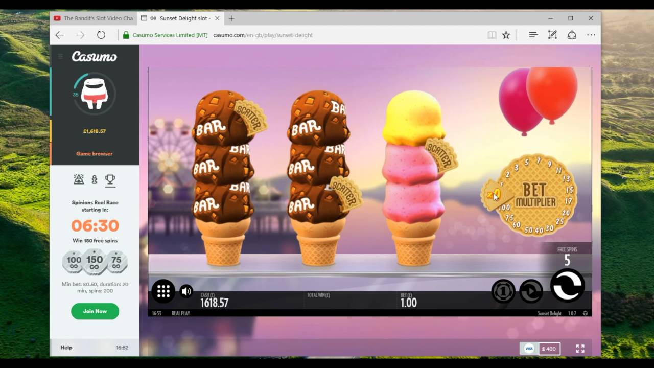Click the £400 deposit button

tap(549, 349)
